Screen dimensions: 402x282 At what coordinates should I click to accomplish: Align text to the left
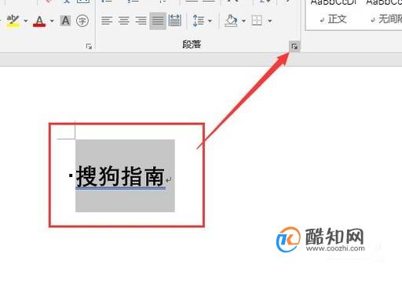click(x=107, y=20)
